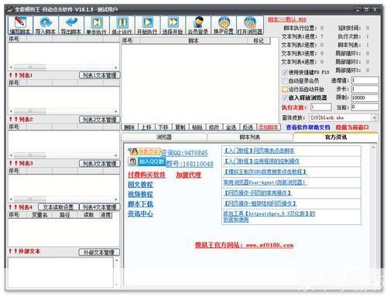
Task: Click the group number 168110048 link
Action: coord(190,164)
